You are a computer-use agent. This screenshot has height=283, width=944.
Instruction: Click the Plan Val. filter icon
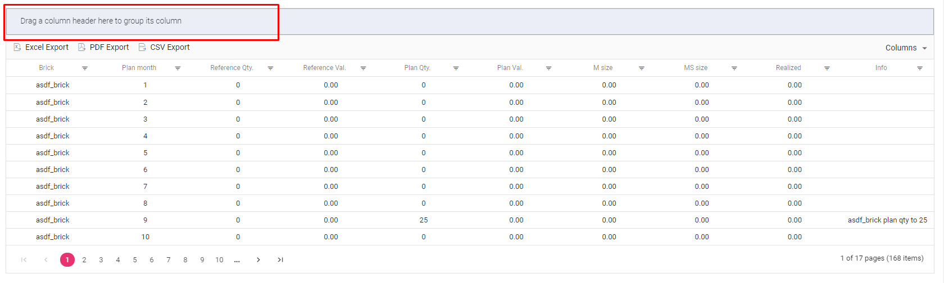(x=548, y=68)
